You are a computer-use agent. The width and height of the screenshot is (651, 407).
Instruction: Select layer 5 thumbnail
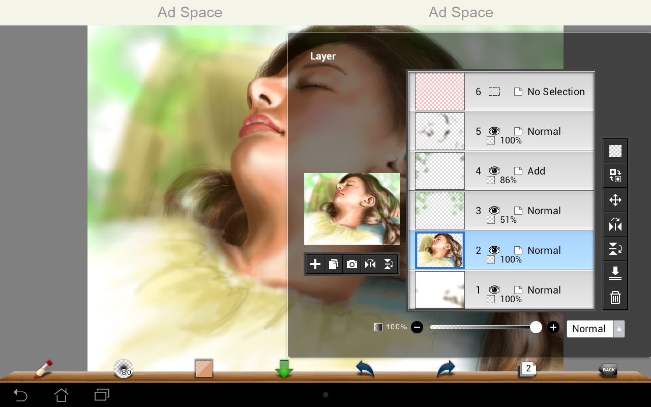[440, 131]
